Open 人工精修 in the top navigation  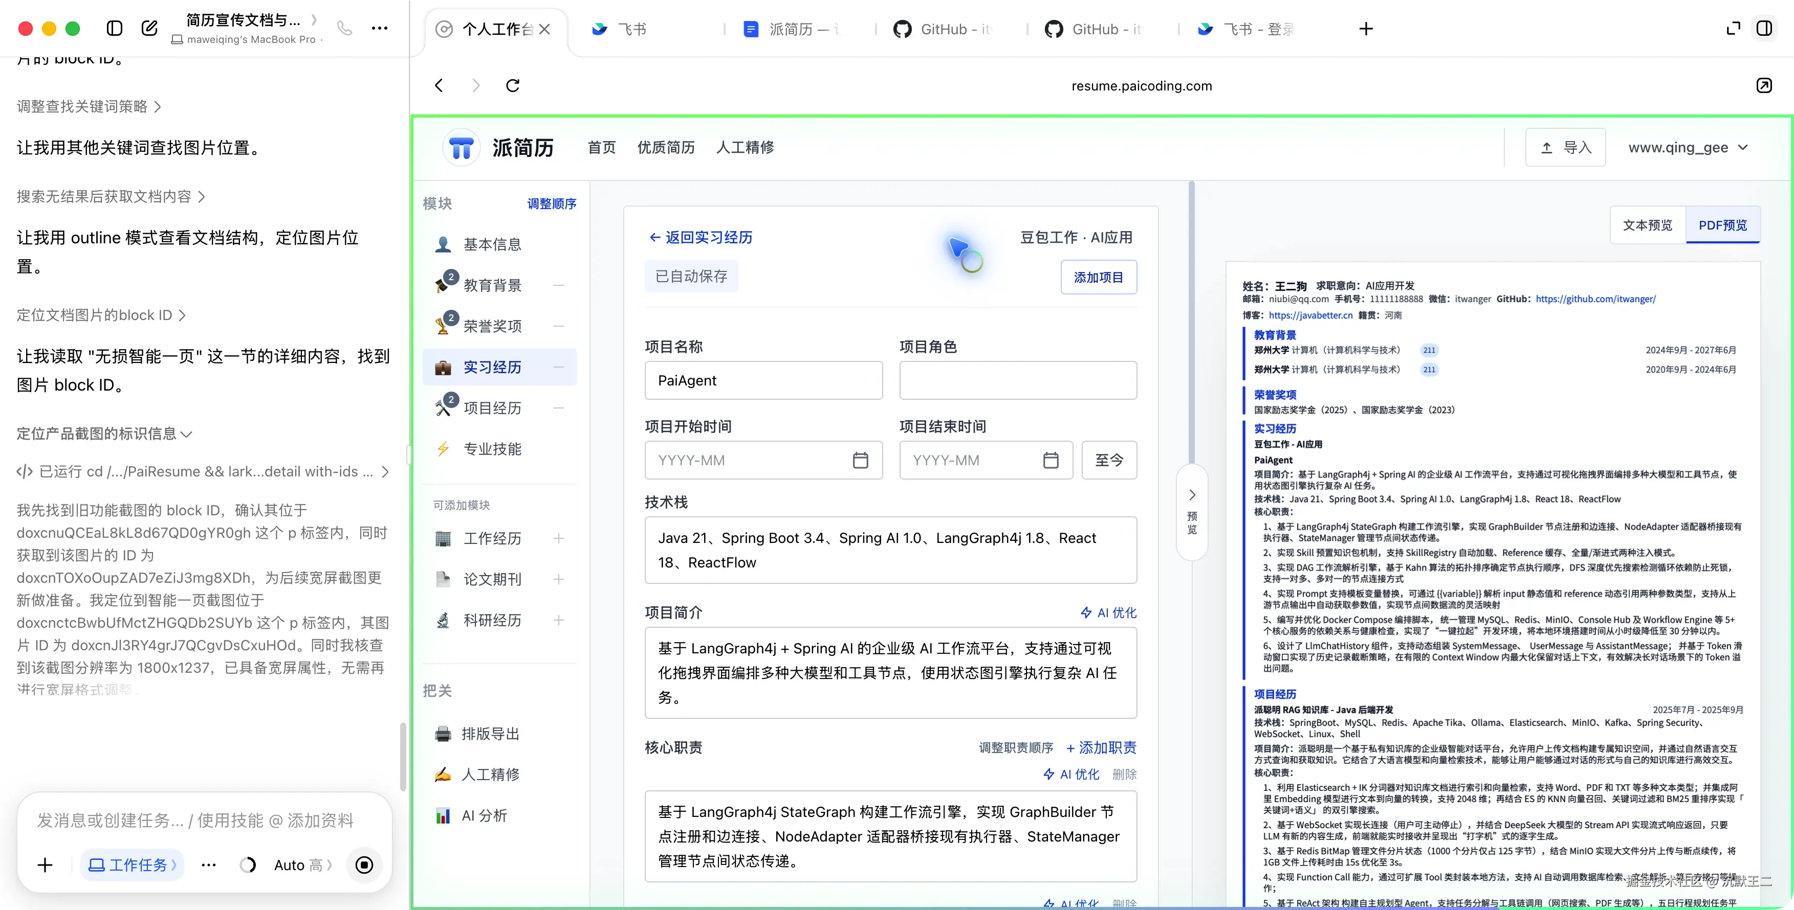[745, 148]
